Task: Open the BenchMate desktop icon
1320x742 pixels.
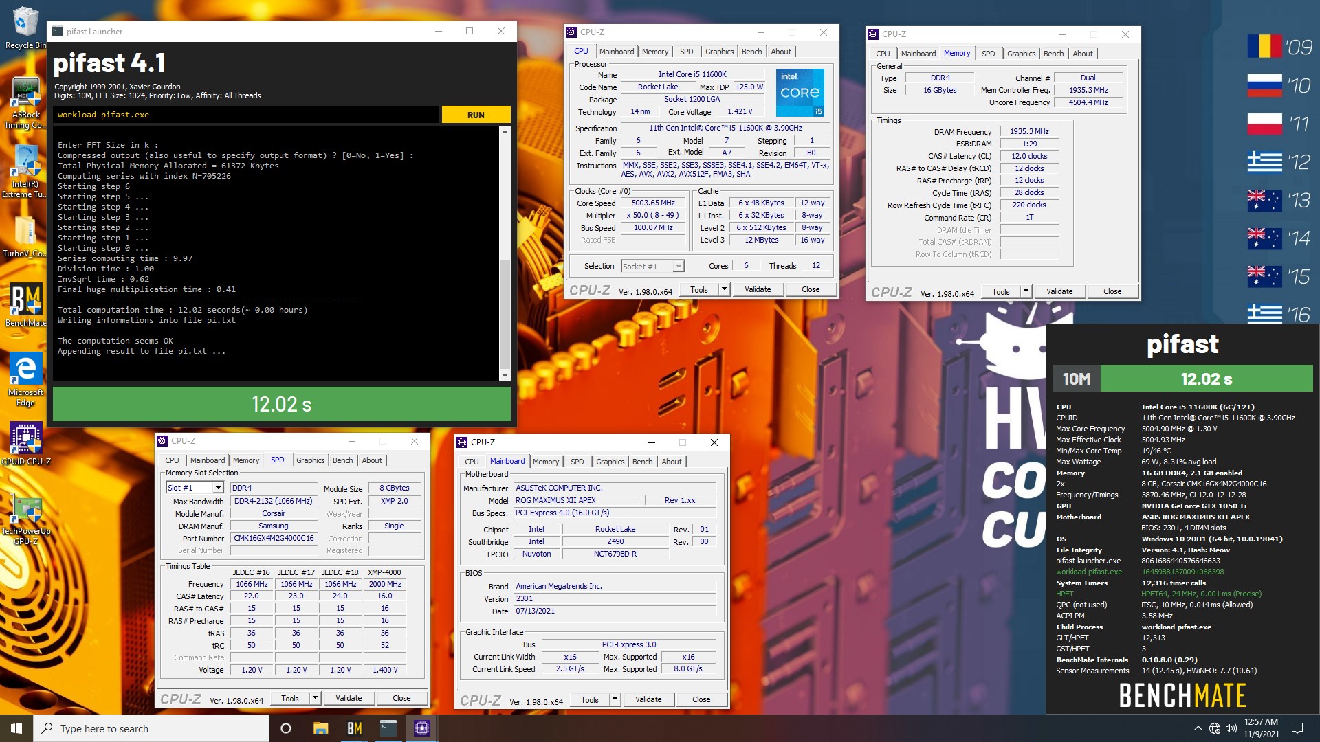Action: (x=25, y=306)
